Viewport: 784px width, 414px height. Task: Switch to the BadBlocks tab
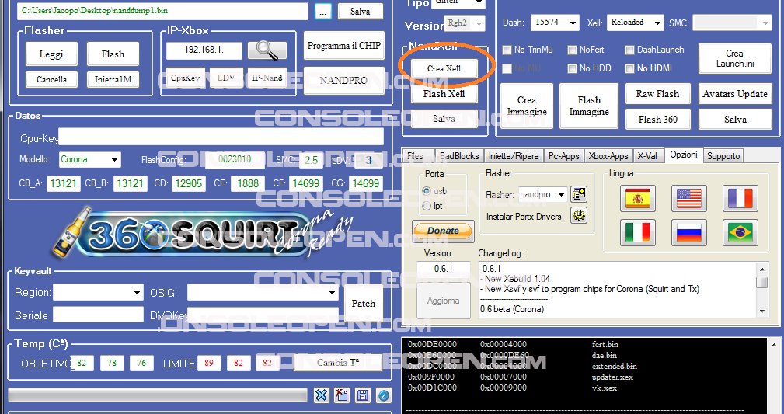pos(459,156)
